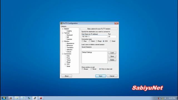This screenshot has height=100, width=178.
Task: Focus the Host Name field with 192.168.1.1
Action: tap(95, 36)
